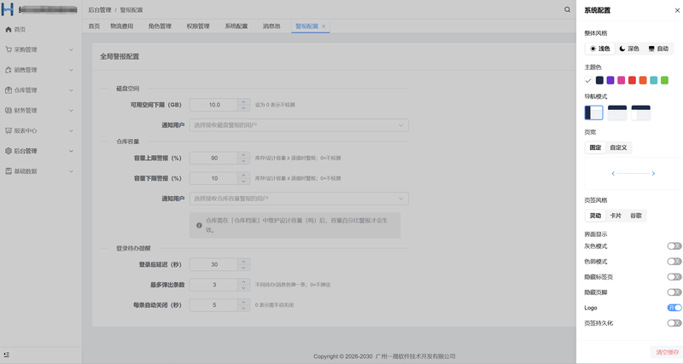
Task: Expand the 销售管理 menu chevron
Action: (x=71, y=70)
